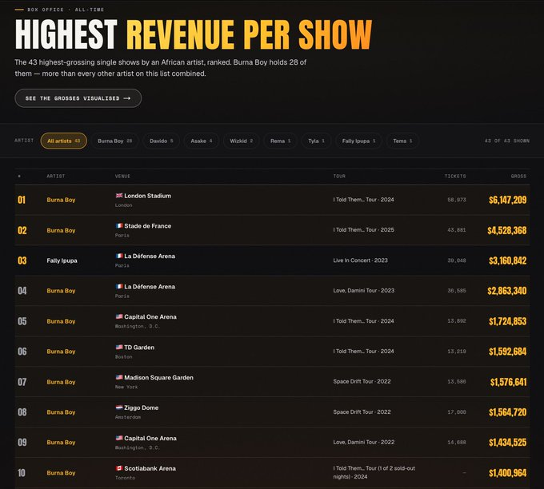
Task: Show only Wizkid shows
Action: (241, 141)
